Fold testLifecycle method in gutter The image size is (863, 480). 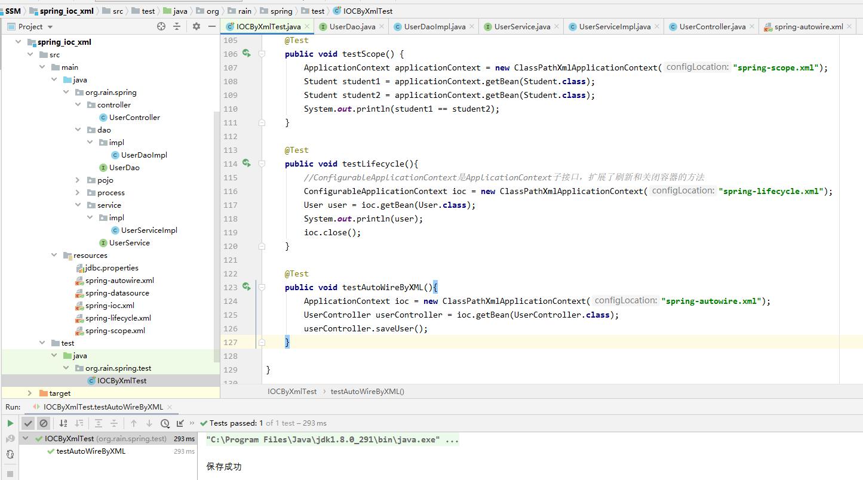click(x=262, y=164)
